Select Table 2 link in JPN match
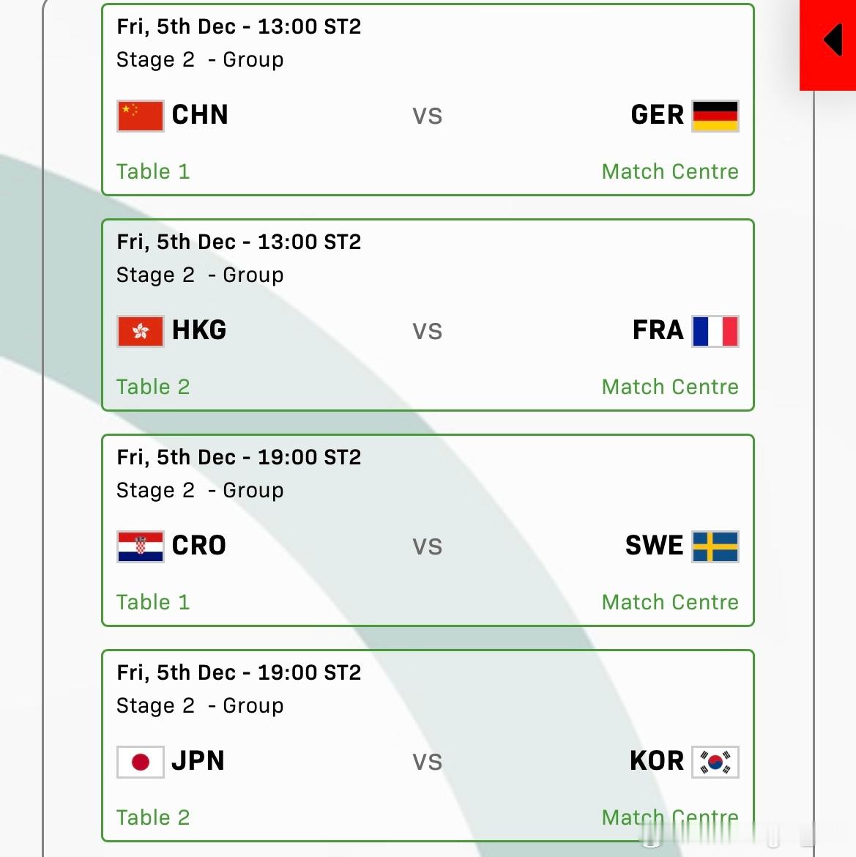The height and width of the screenshot is (857, 856). [153, 817]
